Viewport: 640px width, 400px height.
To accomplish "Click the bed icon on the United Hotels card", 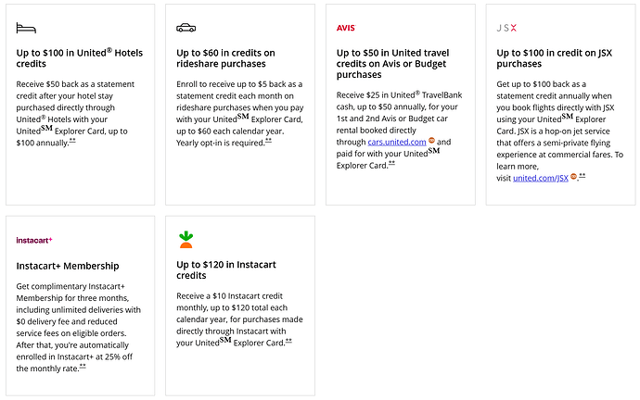I will (26, 28).
